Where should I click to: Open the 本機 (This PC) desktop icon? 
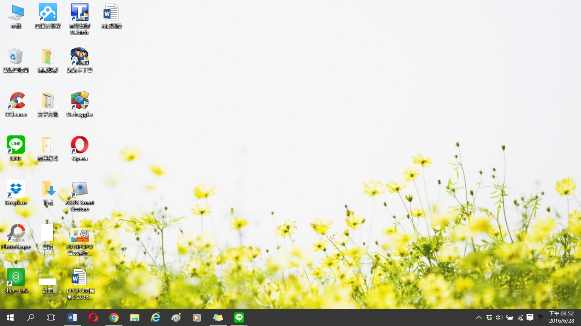(x=16, y=16)
